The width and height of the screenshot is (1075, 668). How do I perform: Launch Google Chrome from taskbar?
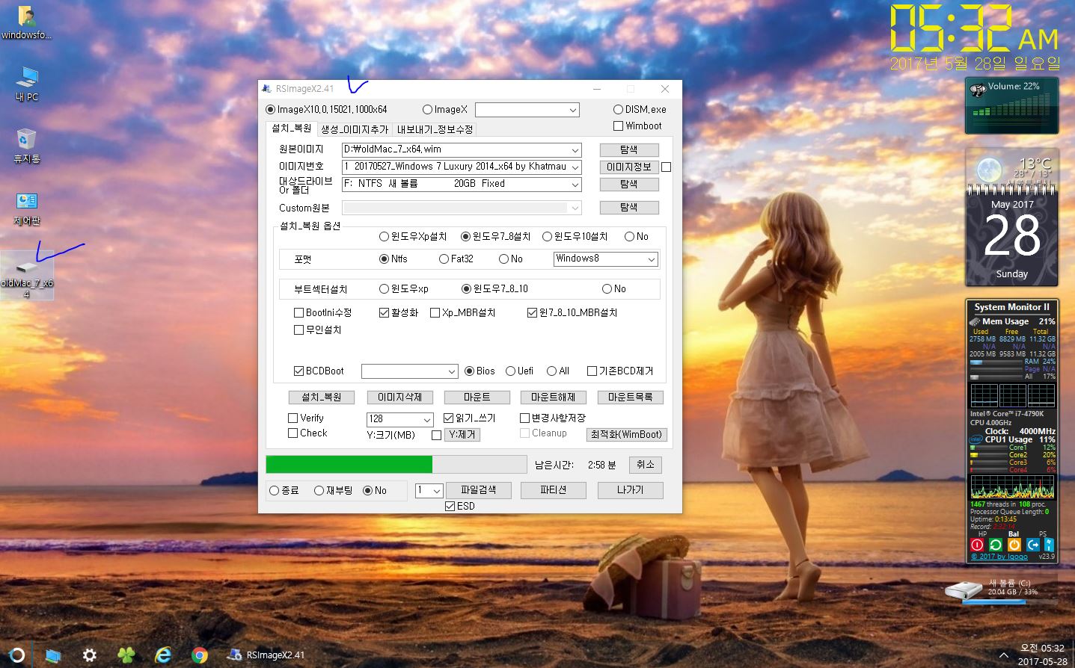point(199,655)
